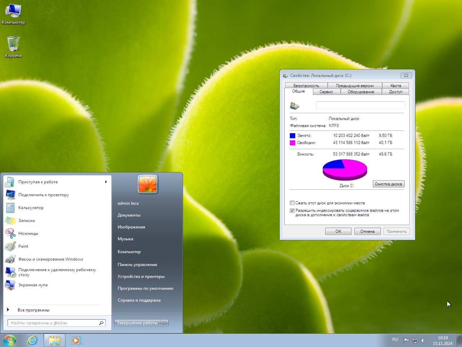462x347 pixels.
Task: Select the Recycle Bin desktop icon
Action: (x=13, y=47)
